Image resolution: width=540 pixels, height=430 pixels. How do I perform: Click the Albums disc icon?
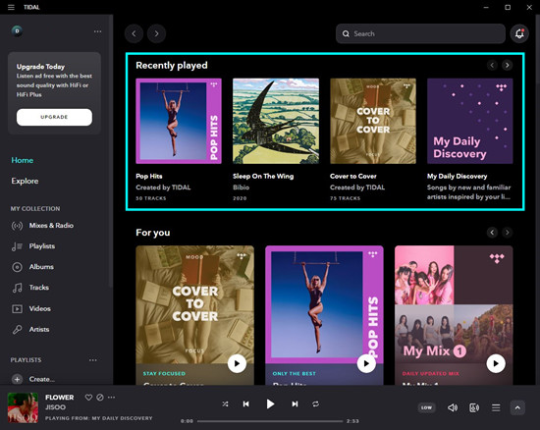[17, 267]
